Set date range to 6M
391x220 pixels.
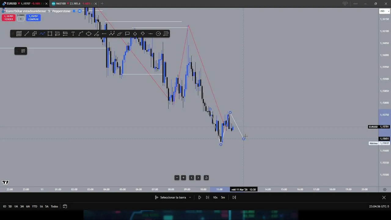coord(28,207)
